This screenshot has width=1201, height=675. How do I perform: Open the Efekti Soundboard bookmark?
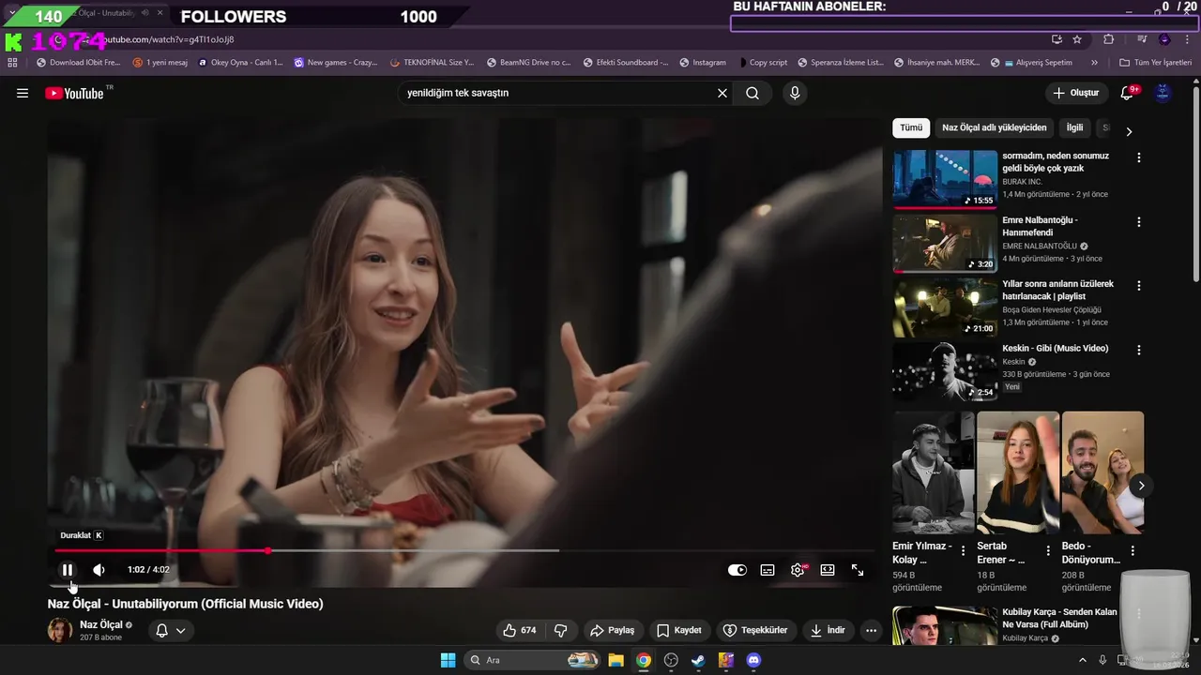click(626, 63)
